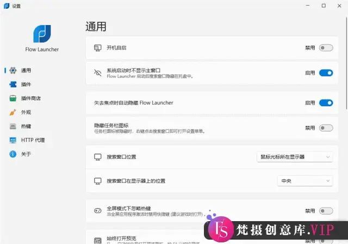This screenshot has height=244, width=348.
Task: Click the 隐藏任务栏图标 label
Action: click(111, 125)
